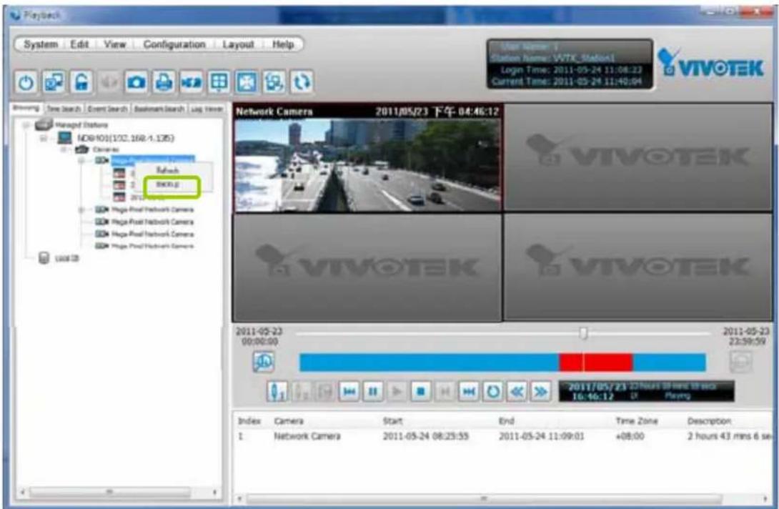779x509 pixels.
Task: Click the Camera column header
Action: (x=289, y=421)
